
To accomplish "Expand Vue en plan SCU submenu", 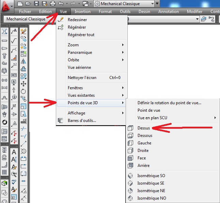I will [172, 118].
